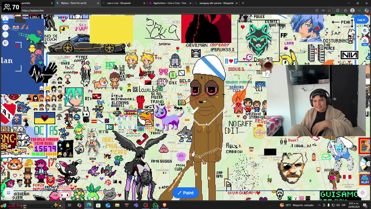Click the small icon at bottom-left of map
Screen dimensions: 371x209
8,193
